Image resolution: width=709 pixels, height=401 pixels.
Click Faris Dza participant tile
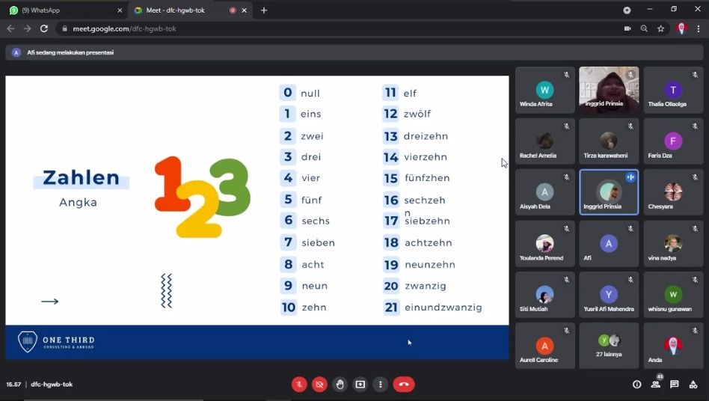[673, 141]
